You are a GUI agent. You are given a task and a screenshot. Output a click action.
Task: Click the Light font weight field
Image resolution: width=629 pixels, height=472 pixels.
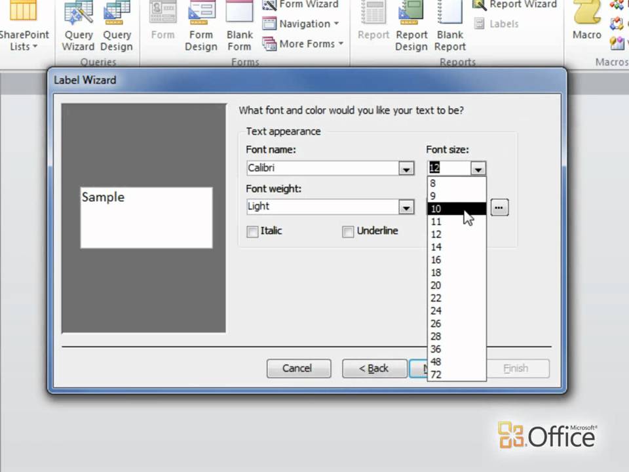click(x=322, y=206)
